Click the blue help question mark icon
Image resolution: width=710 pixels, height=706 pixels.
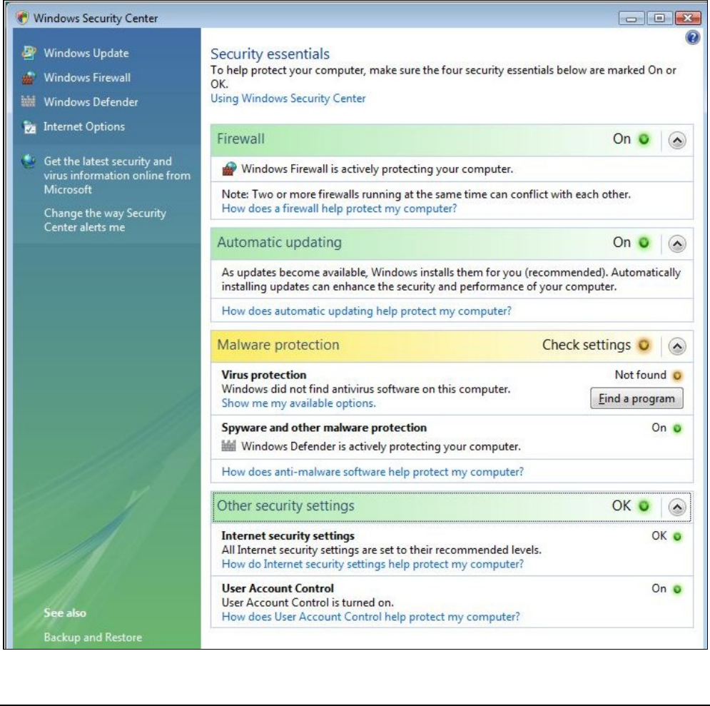tap(692, 38)
